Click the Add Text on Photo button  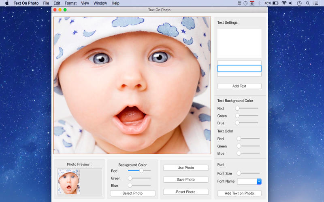239,194
